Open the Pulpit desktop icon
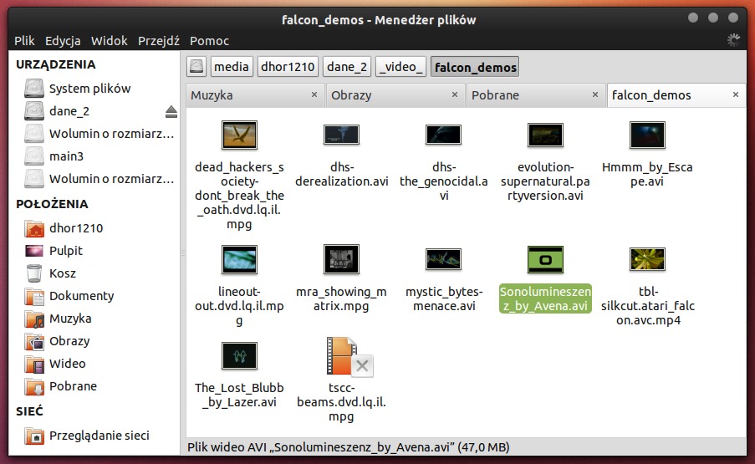The height and width of the screenshot is (464, 755). coord(34,251)
